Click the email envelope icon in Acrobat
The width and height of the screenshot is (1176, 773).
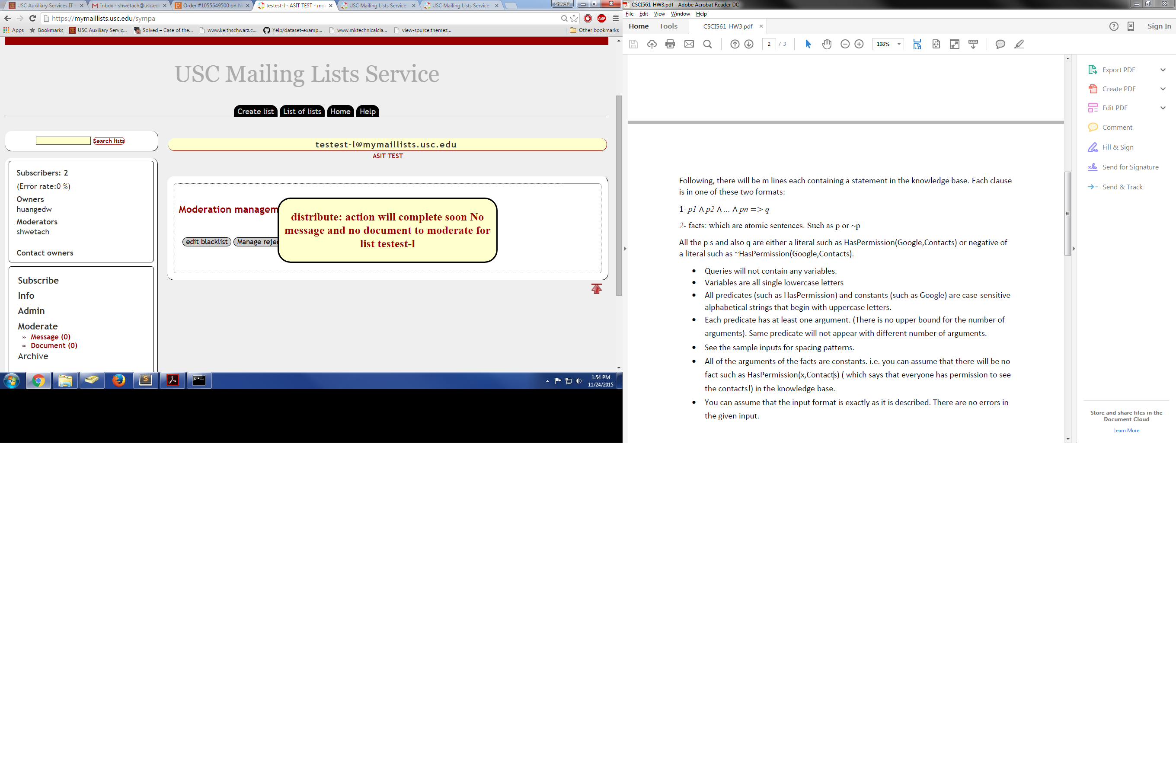pos(689,44)
